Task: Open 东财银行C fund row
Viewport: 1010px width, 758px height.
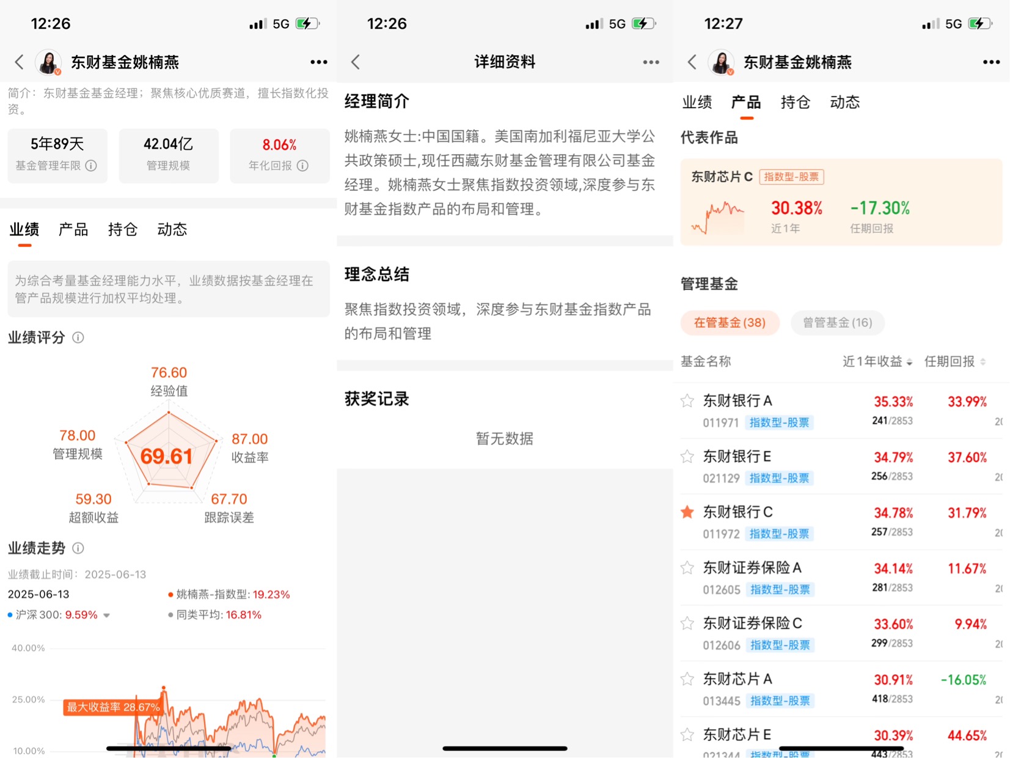Action: pos(841,522)
